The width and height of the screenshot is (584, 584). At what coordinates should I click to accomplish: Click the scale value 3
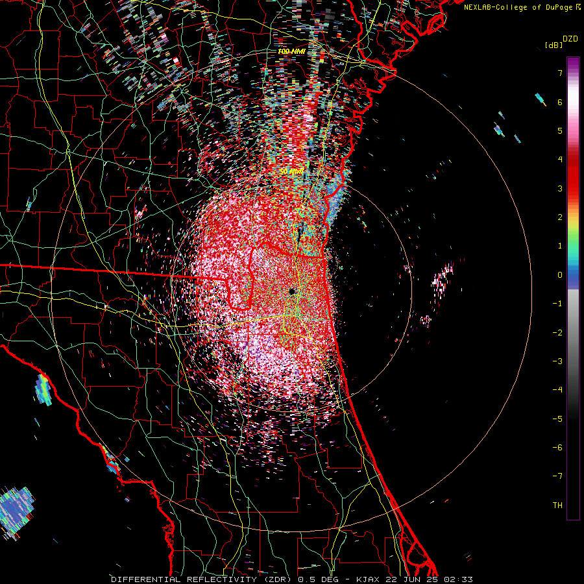pos(560,188)
